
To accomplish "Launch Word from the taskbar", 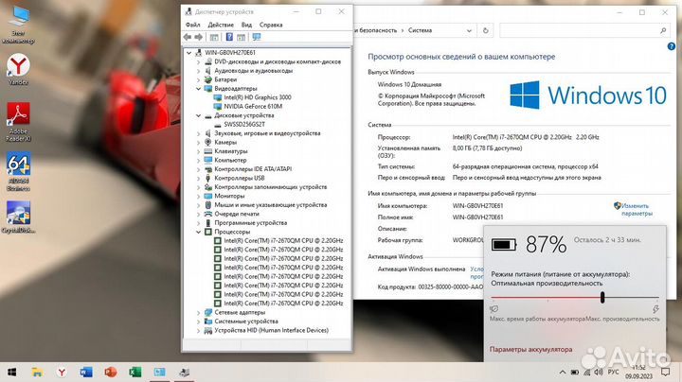I will tap(86, 372).
